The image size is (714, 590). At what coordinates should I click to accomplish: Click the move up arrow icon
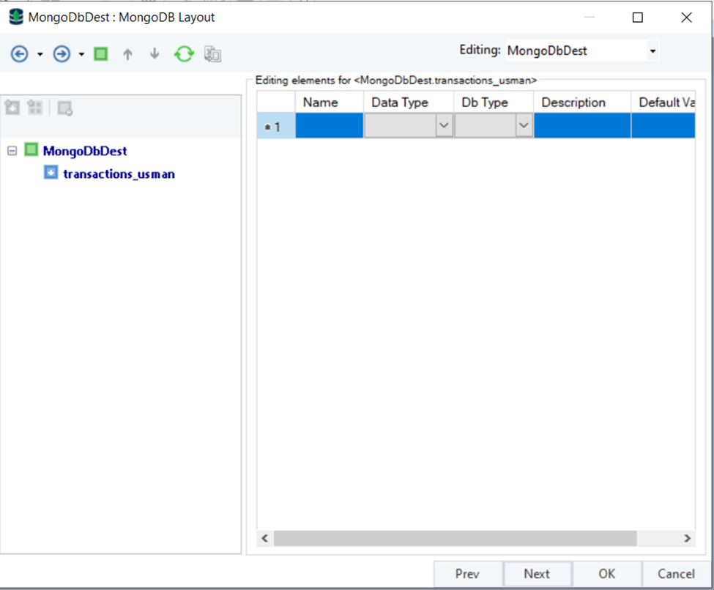click(127, 54)
